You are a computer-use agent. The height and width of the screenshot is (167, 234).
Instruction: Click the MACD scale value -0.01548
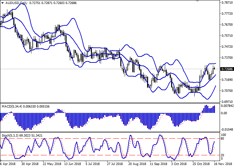click(227, 130)
